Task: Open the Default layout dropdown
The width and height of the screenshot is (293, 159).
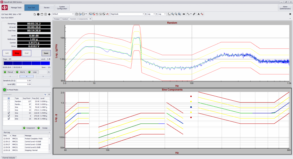Action: point(63,14)
